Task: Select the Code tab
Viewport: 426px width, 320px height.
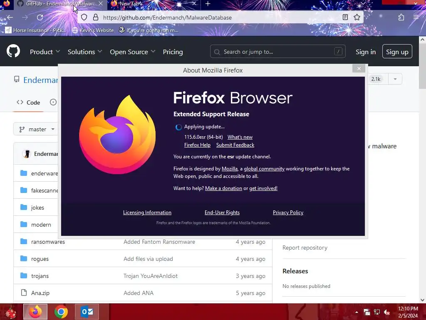Action: point(28,102)
